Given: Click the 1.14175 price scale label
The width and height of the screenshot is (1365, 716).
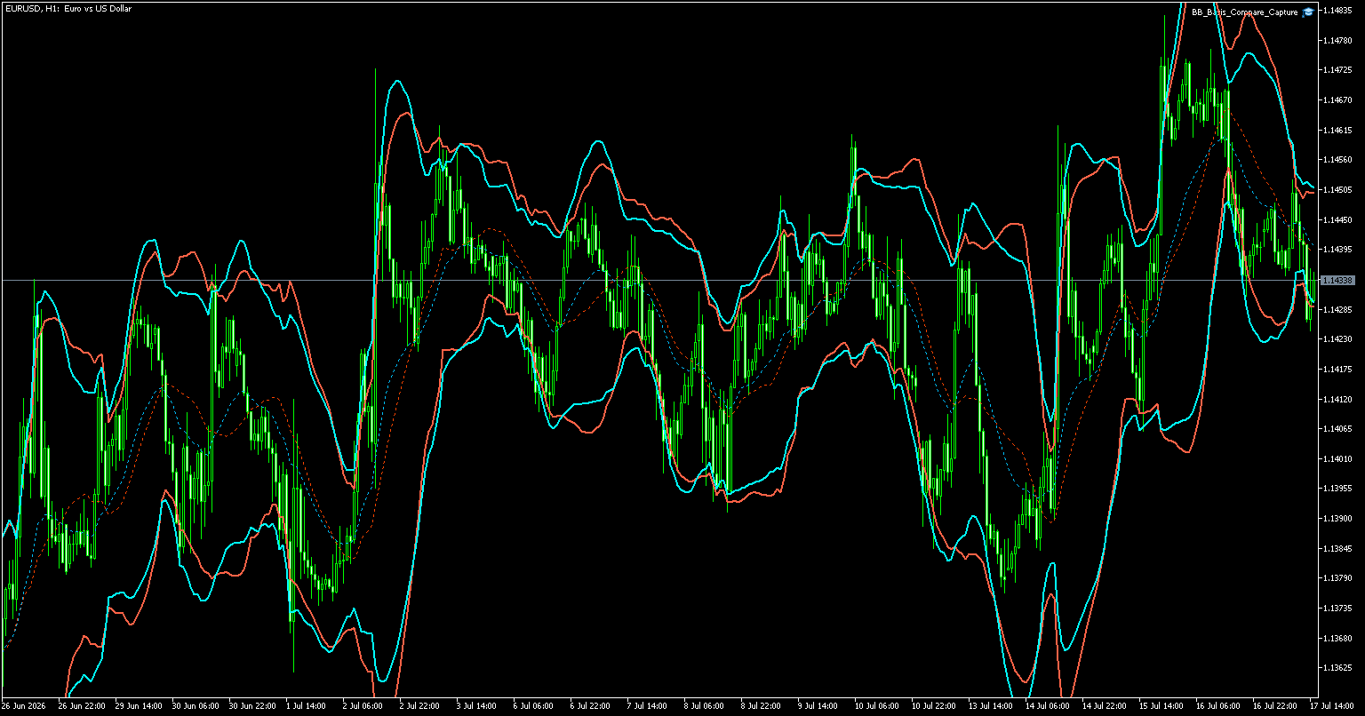Looking at the screenshot, I should coord(1337,369).
